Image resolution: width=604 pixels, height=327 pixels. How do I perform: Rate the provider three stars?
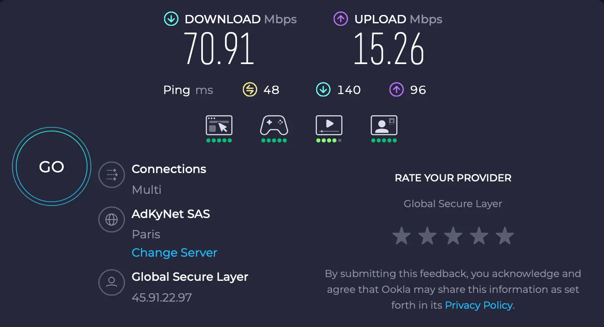click(x=453, y=235)
